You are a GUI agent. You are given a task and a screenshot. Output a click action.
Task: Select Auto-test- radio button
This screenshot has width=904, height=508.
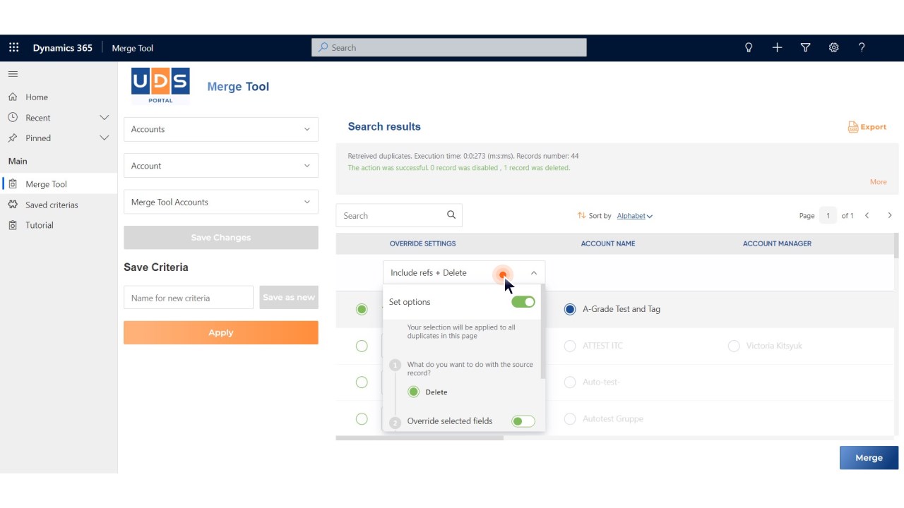coord(570,382)
